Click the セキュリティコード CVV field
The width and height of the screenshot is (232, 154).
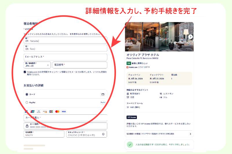point(86,134)
